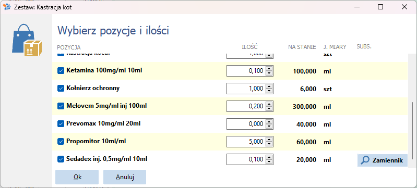
Task: Decrease Melovem quantity with down arrow
Action: coord(269,109)
